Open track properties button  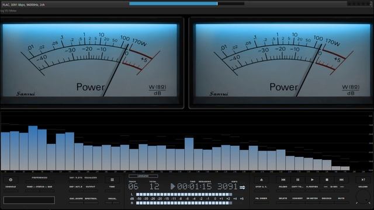(312, 187)
